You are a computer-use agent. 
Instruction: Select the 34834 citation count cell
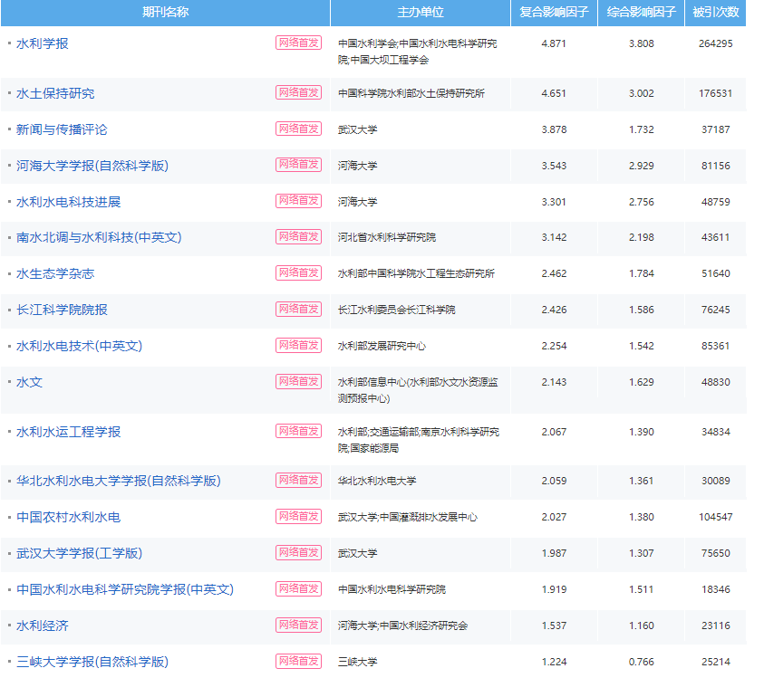pos(716,432)
